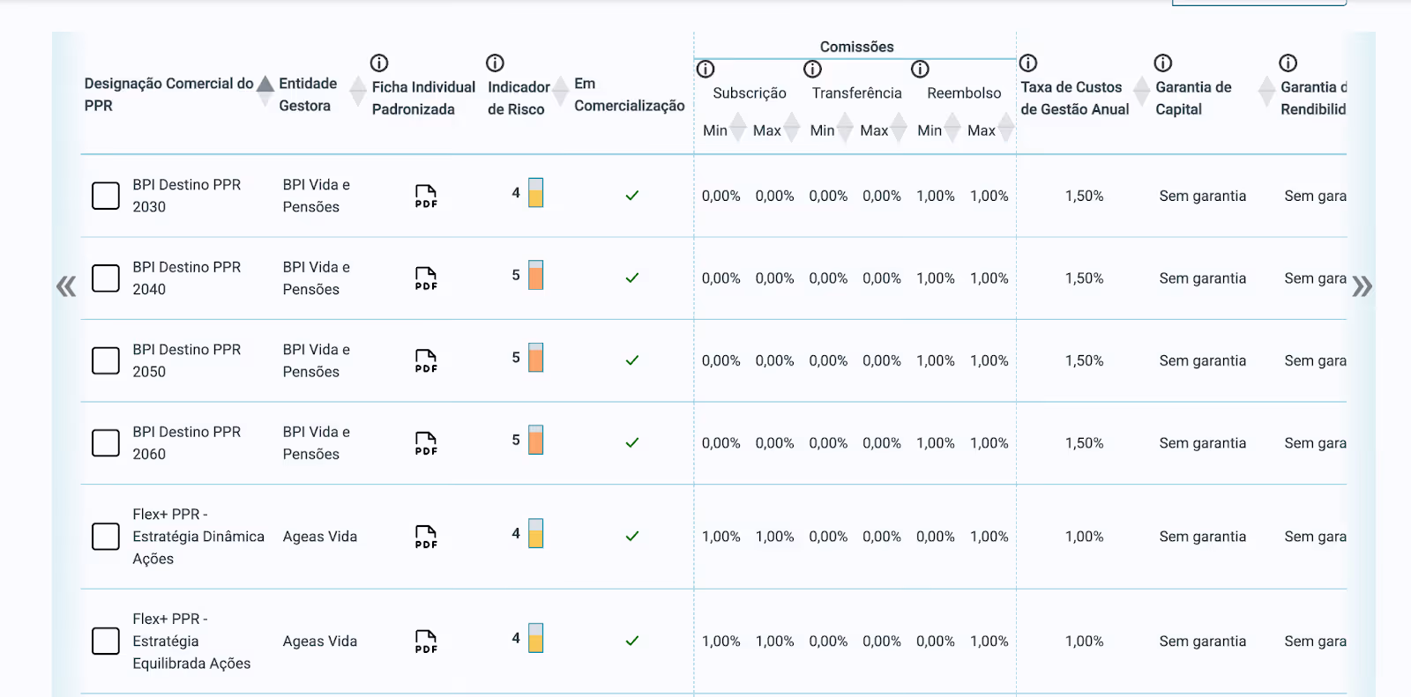Click Transferência info icon
The image size is (1411, 697).
(x=812, y=69)
